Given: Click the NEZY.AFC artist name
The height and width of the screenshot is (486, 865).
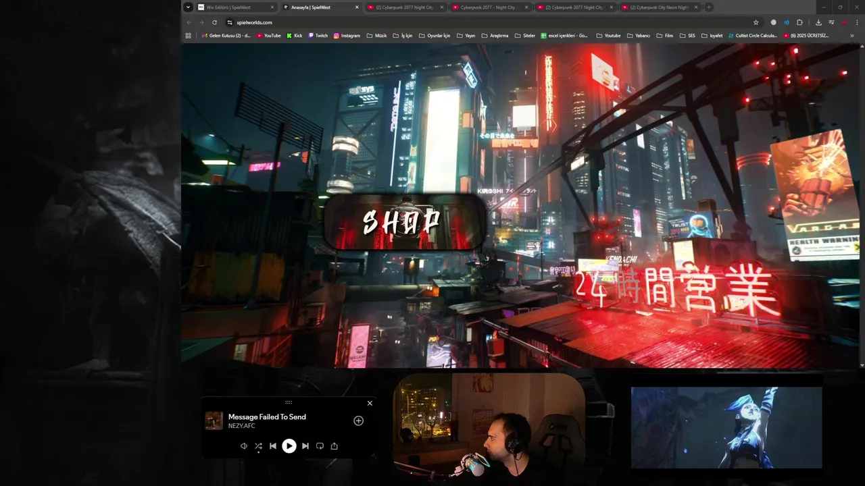Looking at the screenshot, I should pyautogui.click(x=242, y=426).
